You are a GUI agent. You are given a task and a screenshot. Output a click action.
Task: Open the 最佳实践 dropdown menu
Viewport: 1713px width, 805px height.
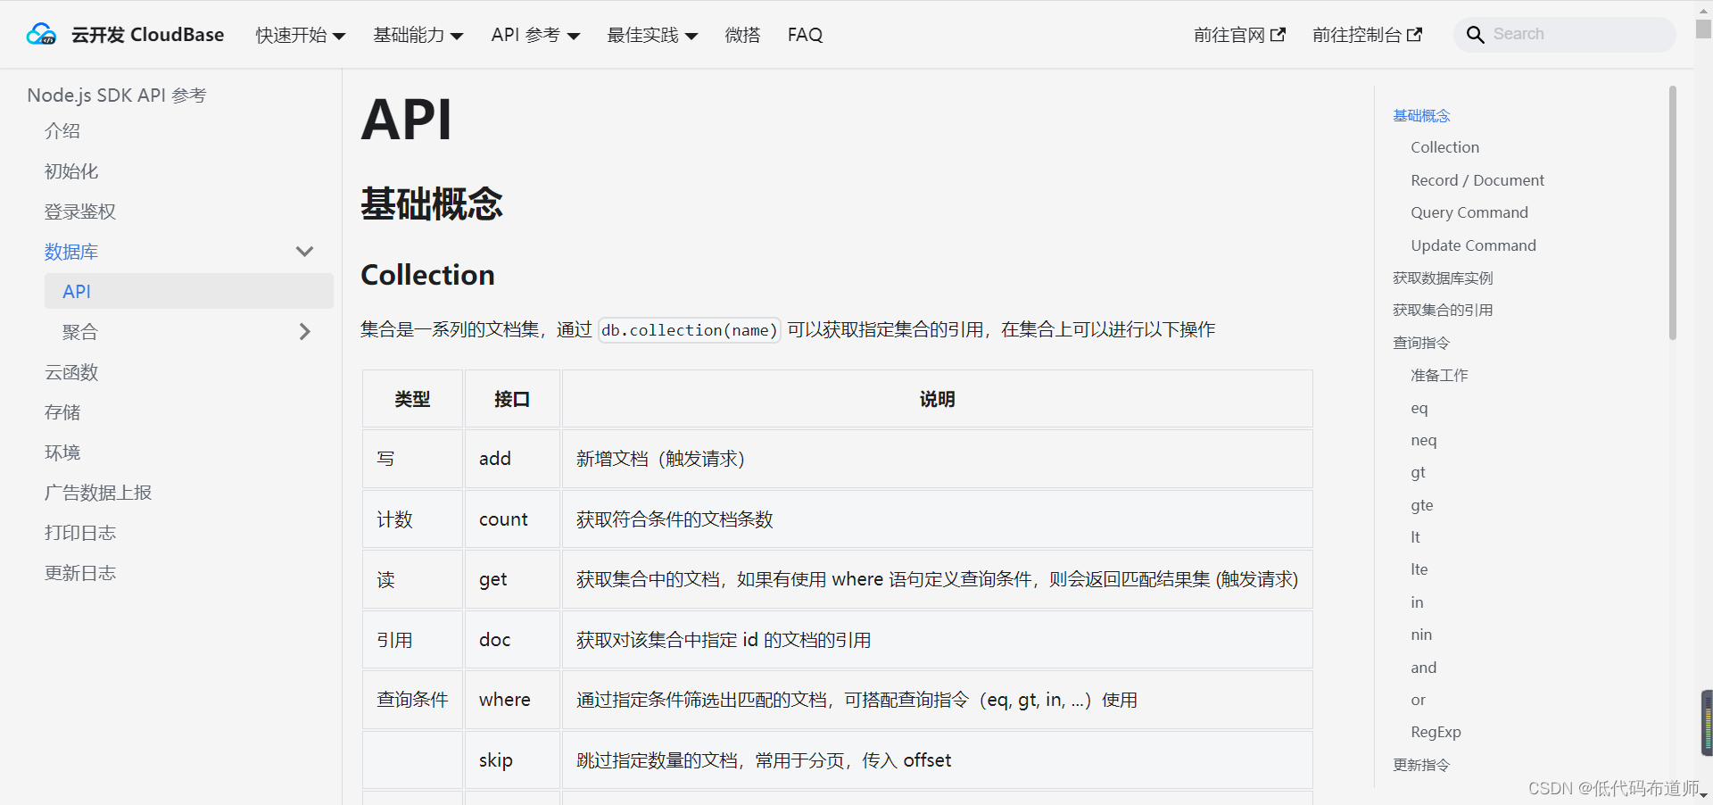652,35
